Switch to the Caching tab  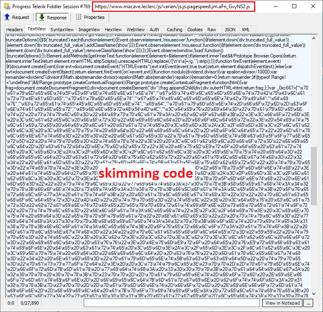174,30
